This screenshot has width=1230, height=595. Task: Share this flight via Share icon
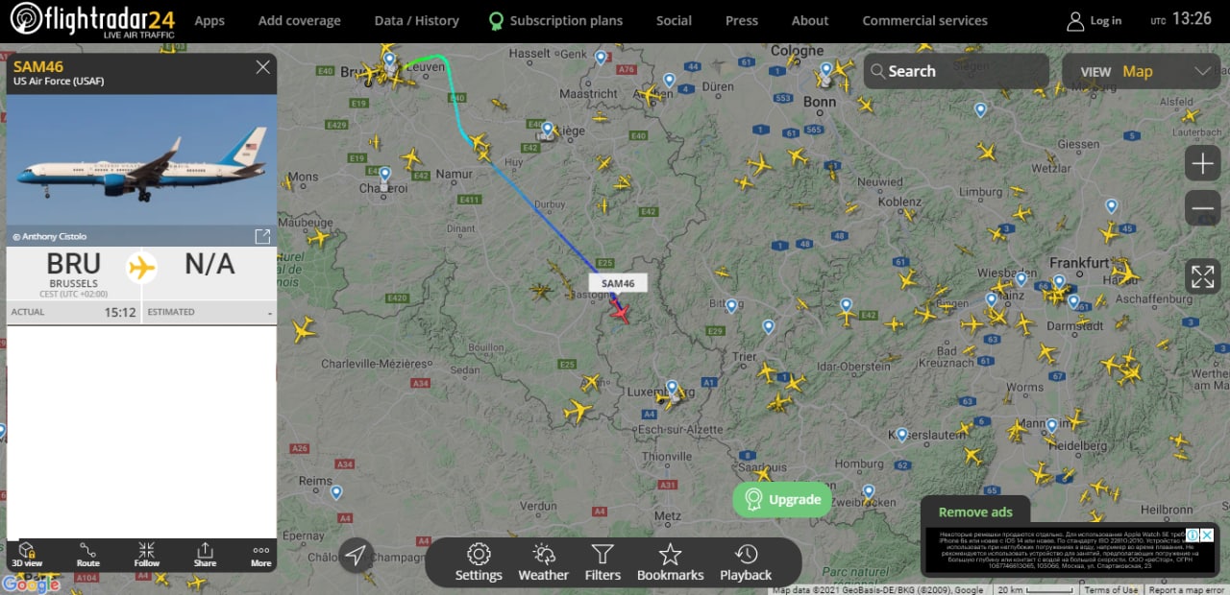pyautogui.click(x=205, y=555)
